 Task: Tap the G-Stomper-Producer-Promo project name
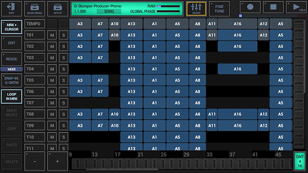[x=97, y=6]
